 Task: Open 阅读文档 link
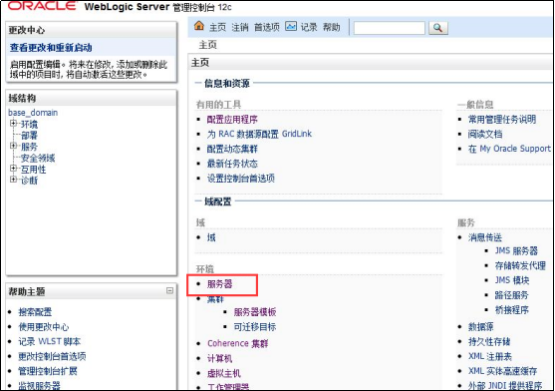(485, 134)
